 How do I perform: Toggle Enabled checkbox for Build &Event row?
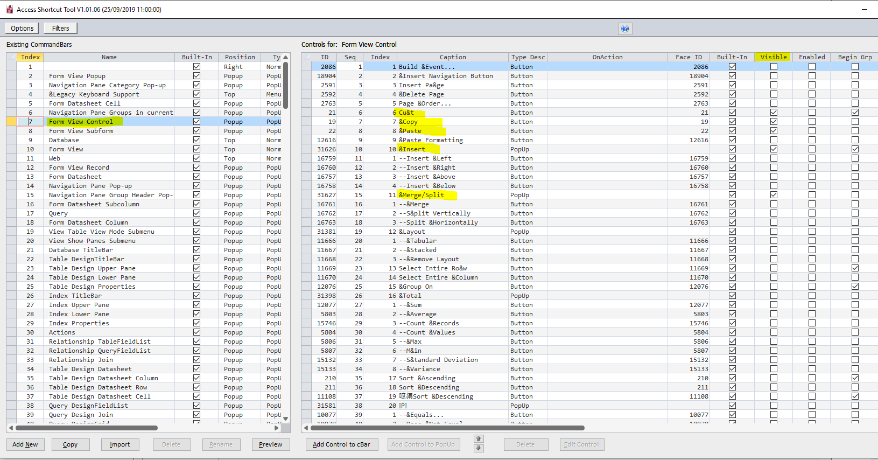812,67
